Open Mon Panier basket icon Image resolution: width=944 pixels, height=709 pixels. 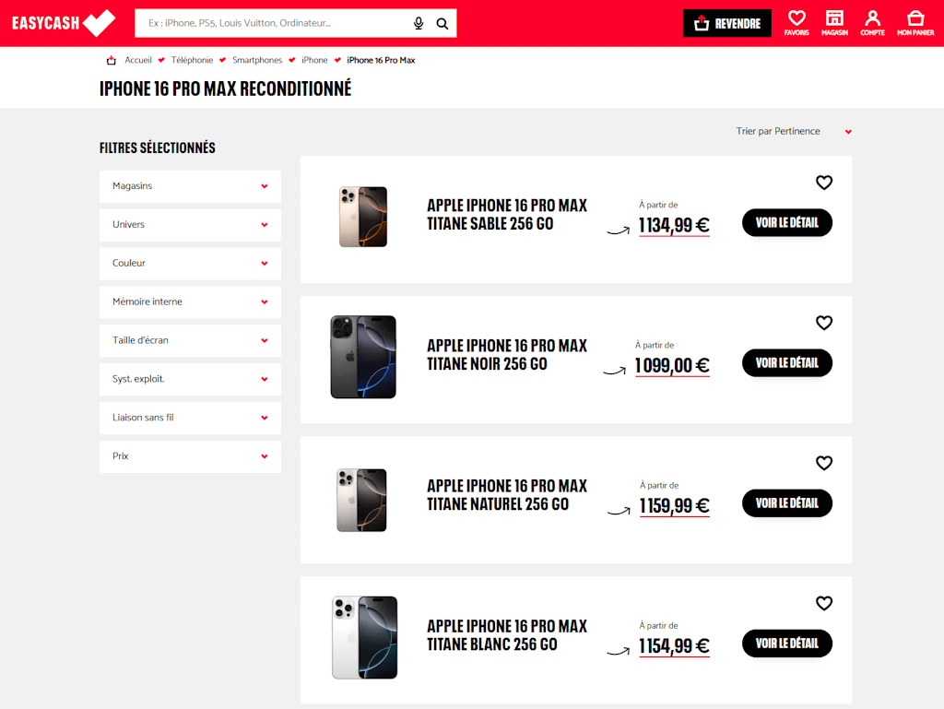pyautogui.click(x=915, y=23)
